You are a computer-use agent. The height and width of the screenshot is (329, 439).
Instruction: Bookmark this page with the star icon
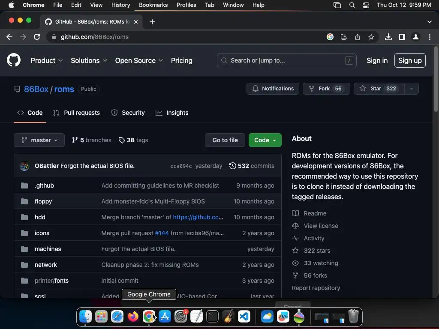point(371,37)
